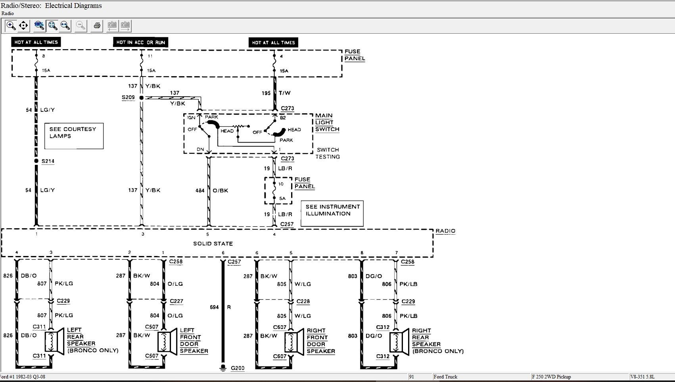The height and width of the screenshot is (382, 675).
Task: Click the greyed zoom out magnifier
Action: click(81, 26)
